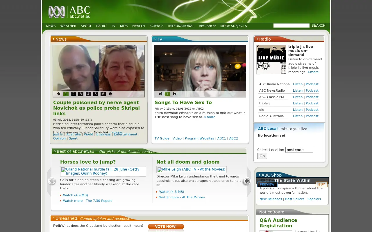The image size is (372, 232).
Task: Listen to ABC Radio National
Action: click(298, 84)
